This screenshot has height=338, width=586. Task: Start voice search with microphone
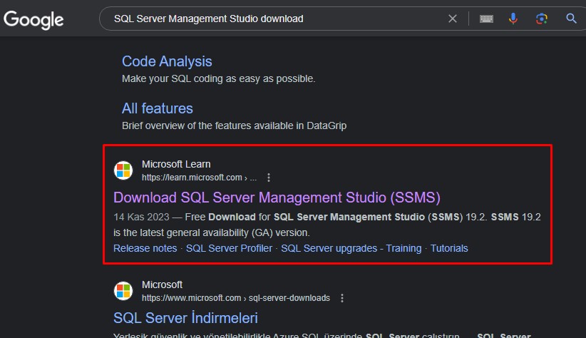[513, 19]
